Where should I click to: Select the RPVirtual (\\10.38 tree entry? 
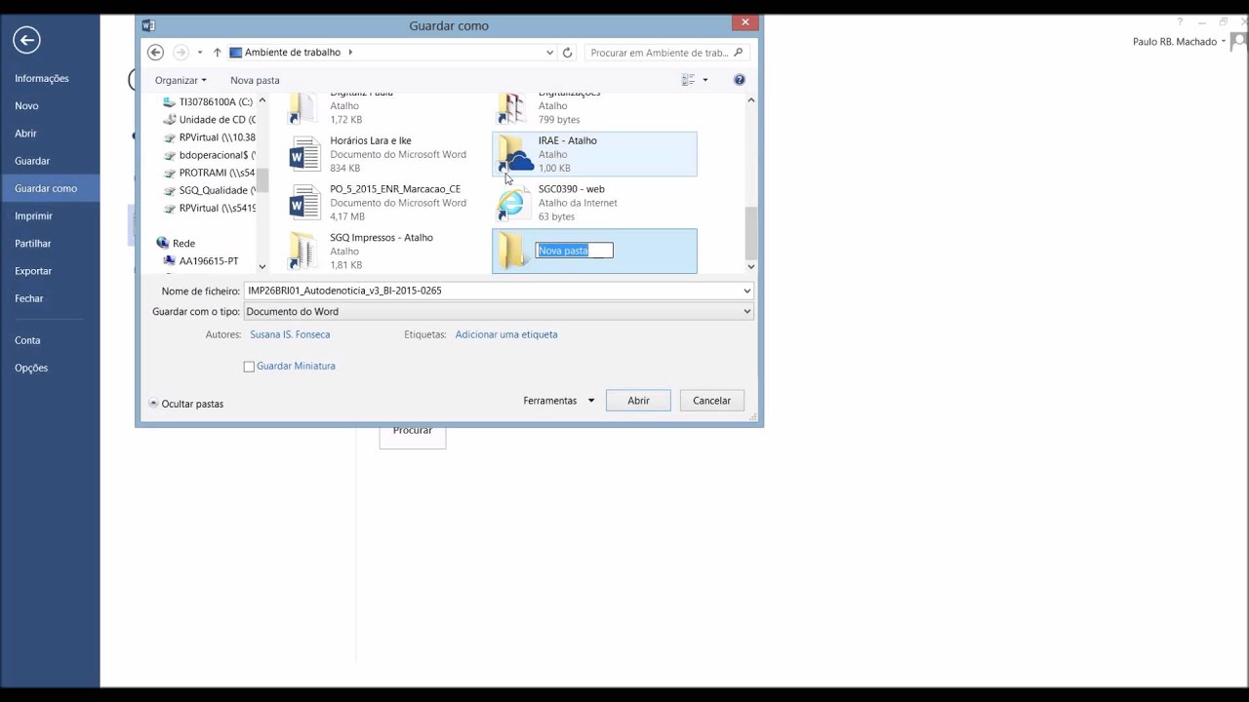(x=217, y=137)
